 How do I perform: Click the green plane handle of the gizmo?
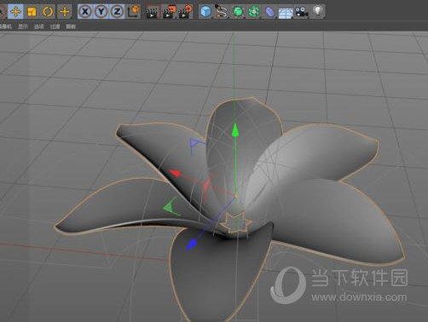[171, 206]
